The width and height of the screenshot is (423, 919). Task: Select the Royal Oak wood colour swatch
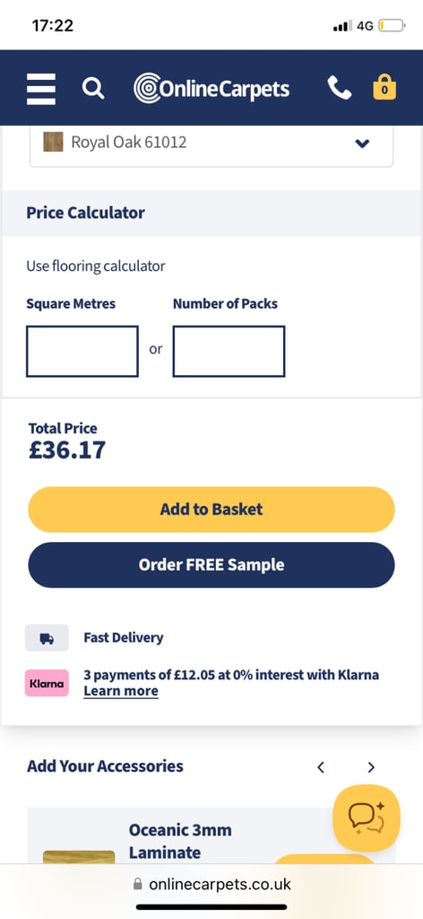pyautogui.click(x=53, y=142)
